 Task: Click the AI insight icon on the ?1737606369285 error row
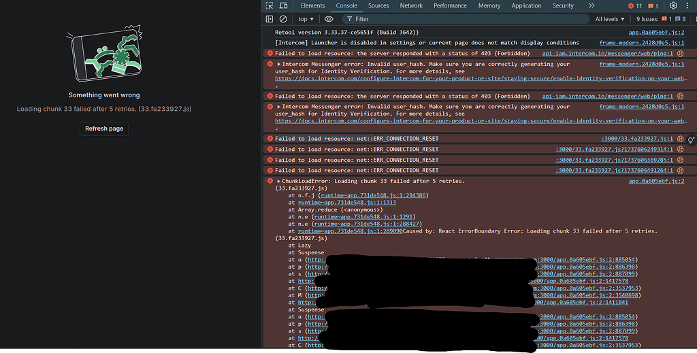click(680, 160)
